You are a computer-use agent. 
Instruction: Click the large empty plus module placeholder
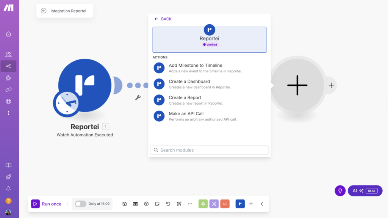(x=297, y=85)
